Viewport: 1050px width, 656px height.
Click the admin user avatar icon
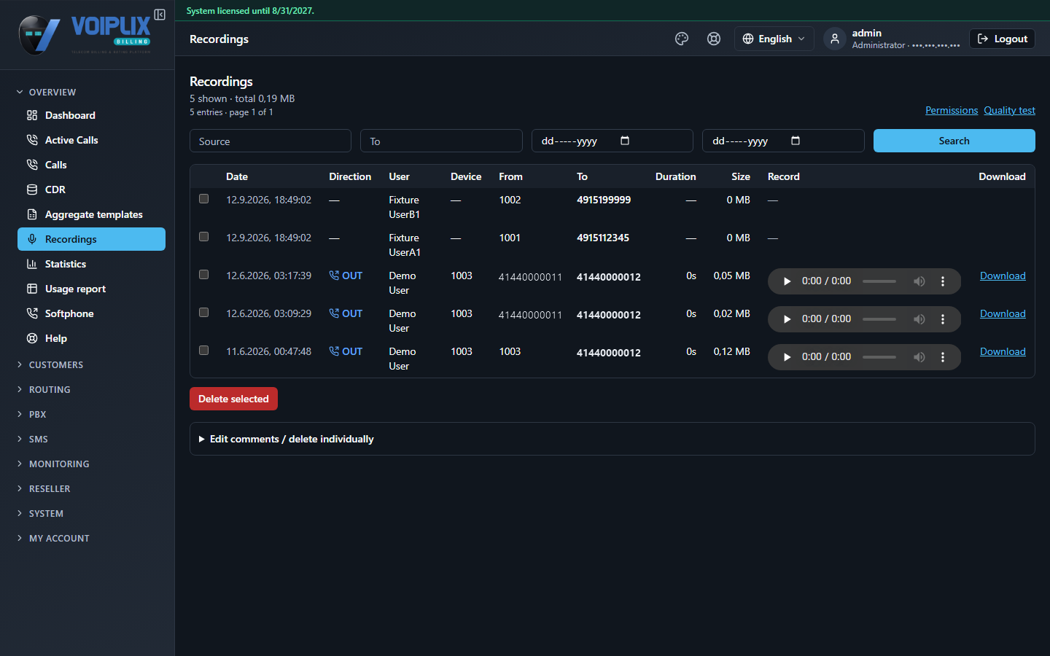pyautogui.click(x=835, y=39)
